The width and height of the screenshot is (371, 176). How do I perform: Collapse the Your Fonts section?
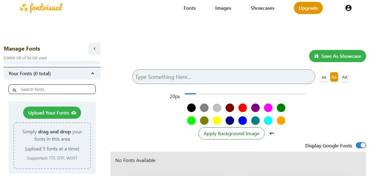(93, 73)
